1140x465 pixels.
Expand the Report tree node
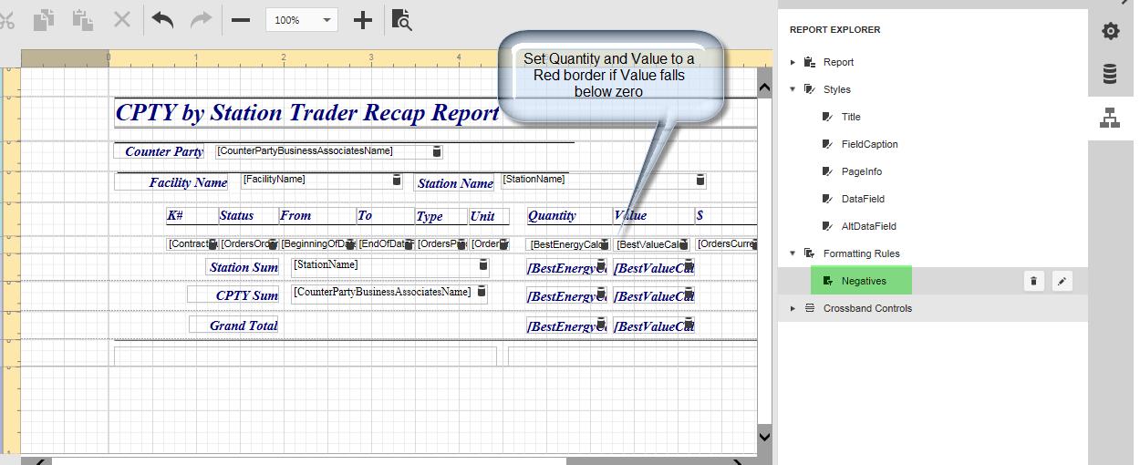793,63
